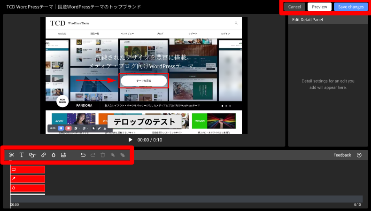The image size is (371, 211).
Task: Select the Text tool in the toolbar
Action: (22, 155)
